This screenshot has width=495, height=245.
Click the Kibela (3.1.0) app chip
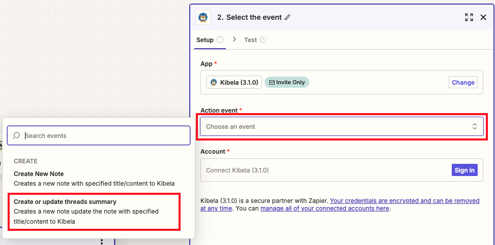tap(234, 83)
